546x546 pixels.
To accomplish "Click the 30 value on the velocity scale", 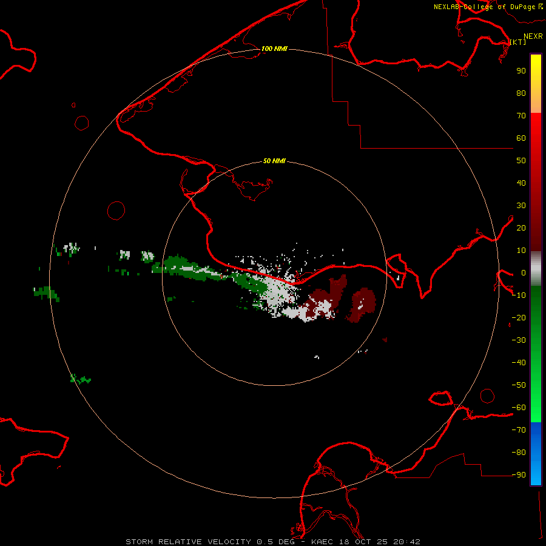I will 521,206.
